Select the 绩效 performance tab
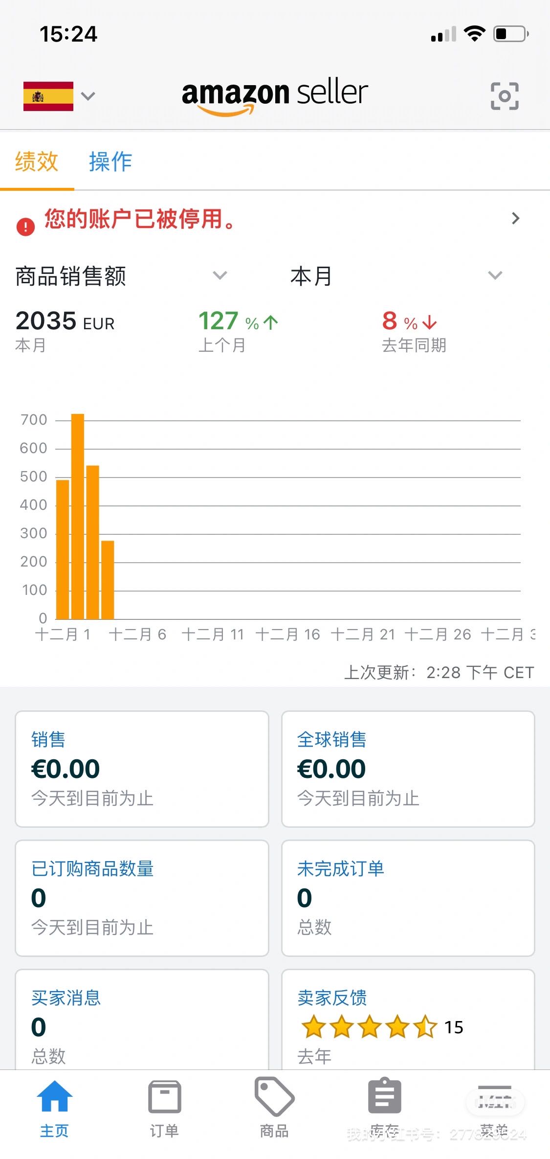 pyautogui.click(x=37, y=161)
